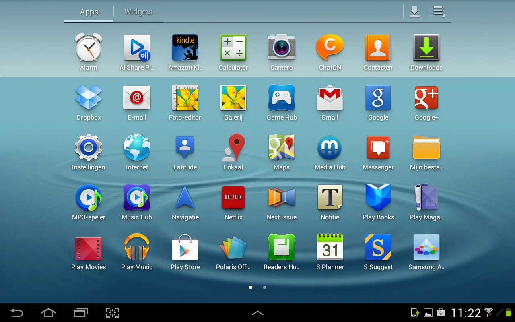This screenshot has height=322, width=515.
Task: Launch Google+
Action: [x=426, y=98]
